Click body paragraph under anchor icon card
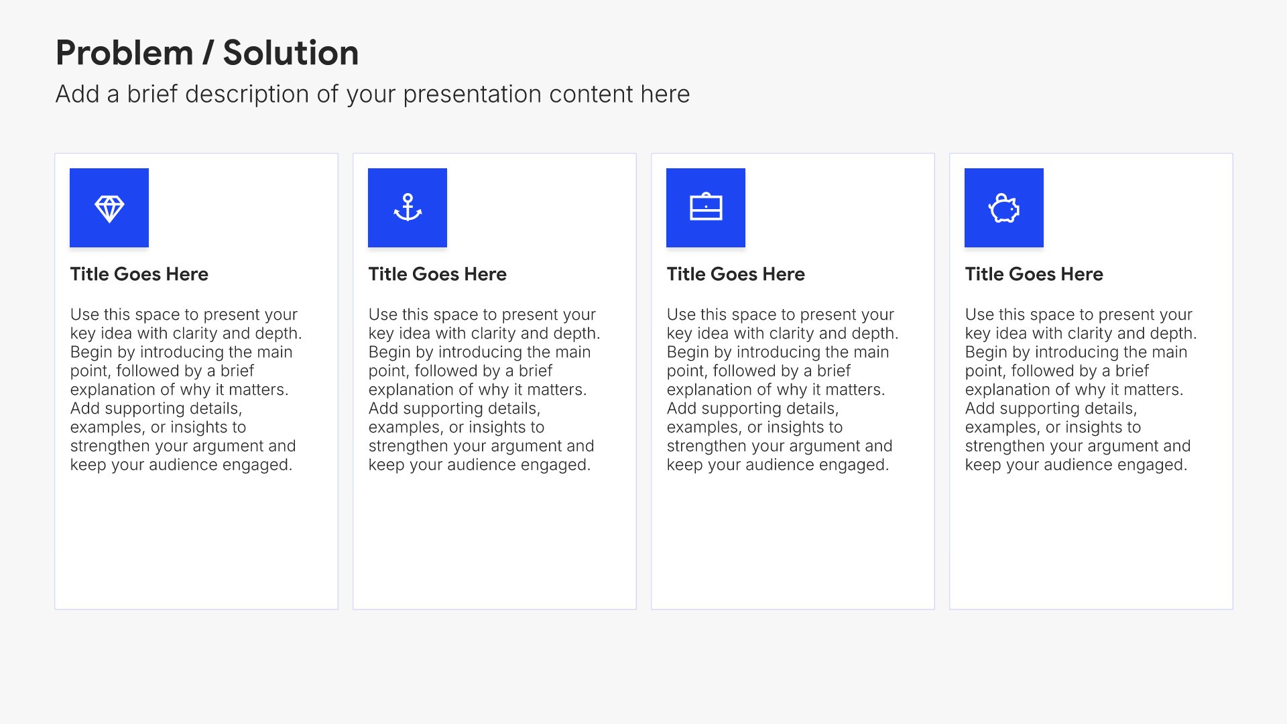Image resolution: width=1287 pixels, height=724 pixels. click(x=485, y=389)
